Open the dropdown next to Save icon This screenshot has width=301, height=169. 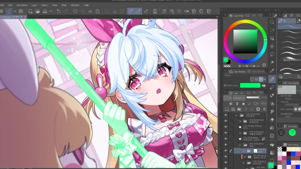[x=51, y=11]
